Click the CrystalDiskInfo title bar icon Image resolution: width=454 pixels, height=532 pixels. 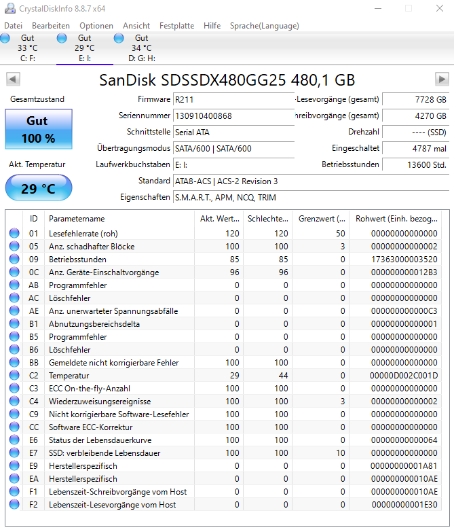click(10, 8)
